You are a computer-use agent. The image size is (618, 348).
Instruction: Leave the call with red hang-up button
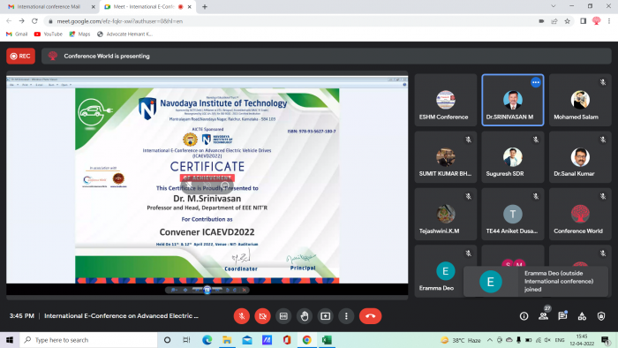point(370,316)
